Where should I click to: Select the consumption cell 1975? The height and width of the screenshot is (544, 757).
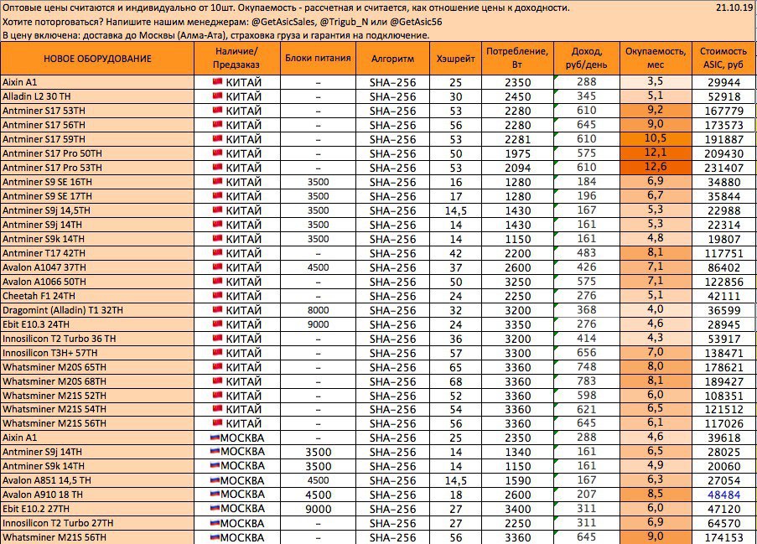pyautogui.click(x=517, y=153)
